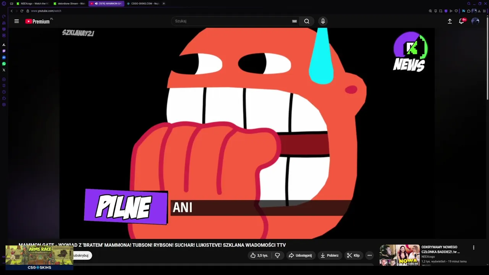The height and width of the screenshot is (275, 489).
Task: Open the workspaces icon beside tabs
Action: click(x=11, y=3)
